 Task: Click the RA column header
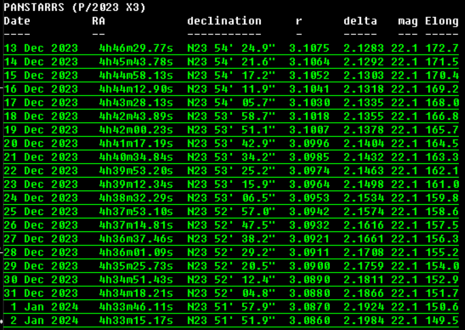99,21
